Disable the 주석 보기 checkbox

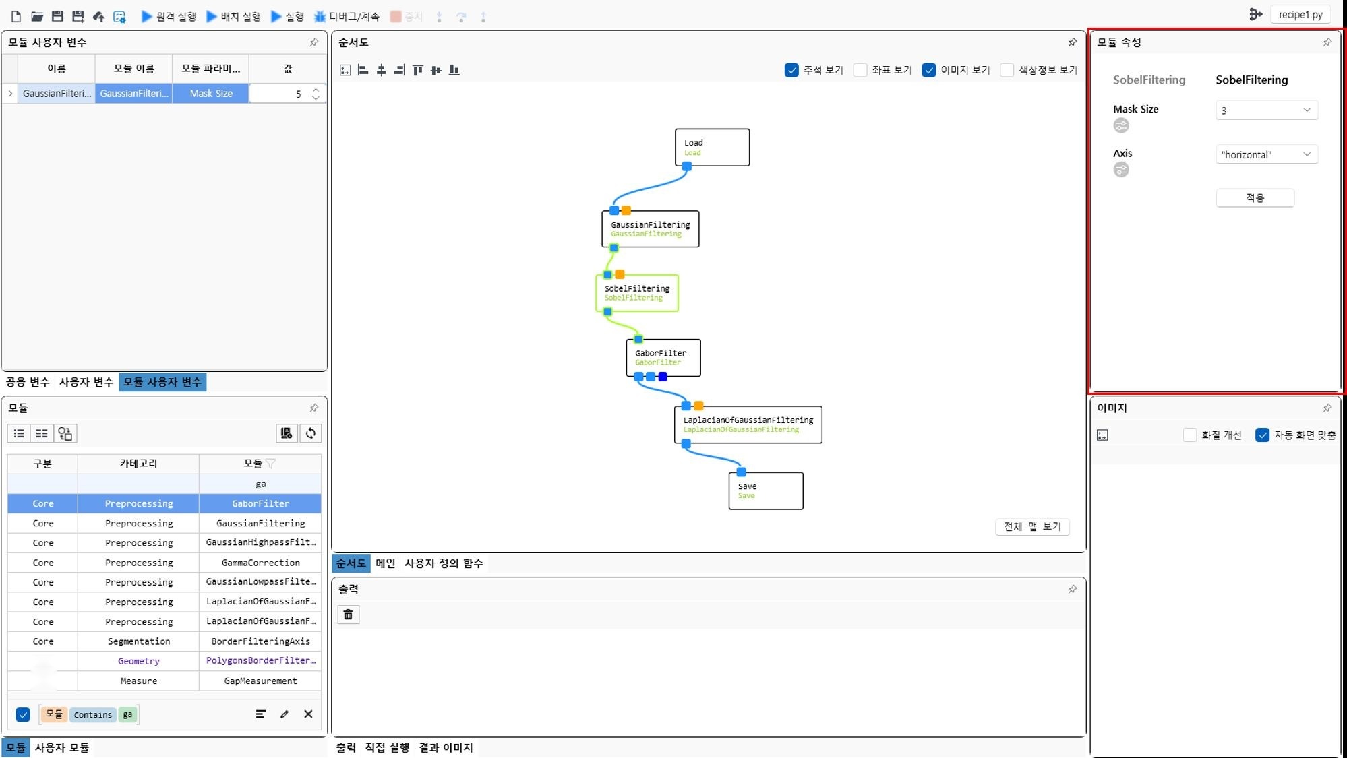(791, 70)
